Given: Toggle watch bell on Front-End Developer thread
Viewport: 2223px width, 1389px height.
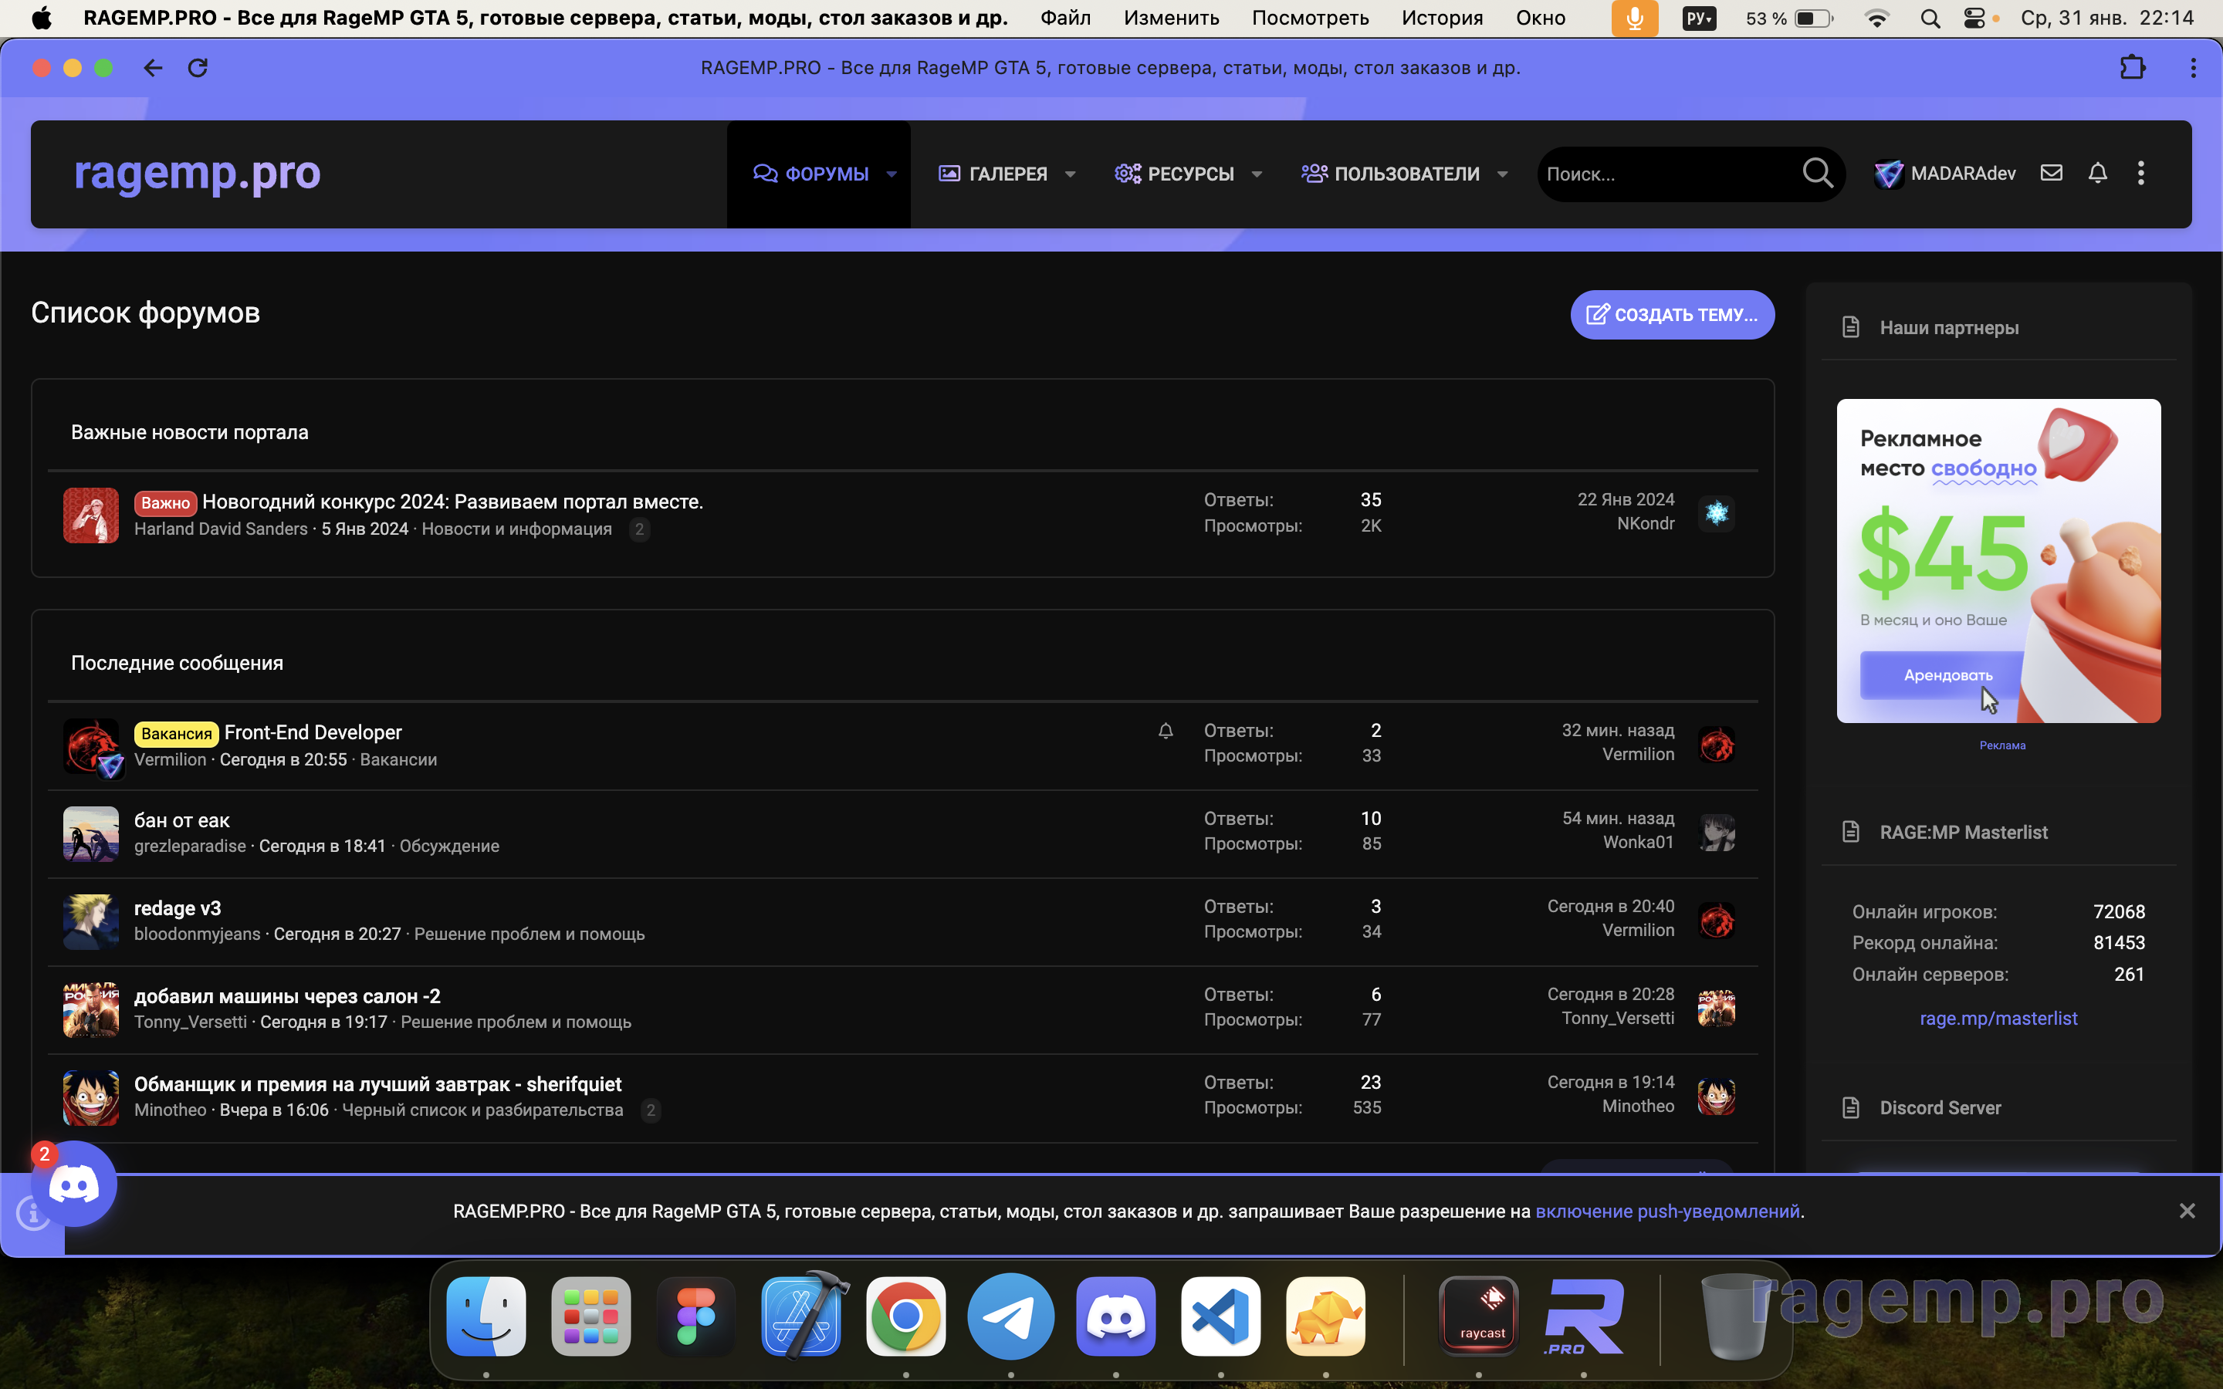Looking at the screenshot, I should point(1165,732).
